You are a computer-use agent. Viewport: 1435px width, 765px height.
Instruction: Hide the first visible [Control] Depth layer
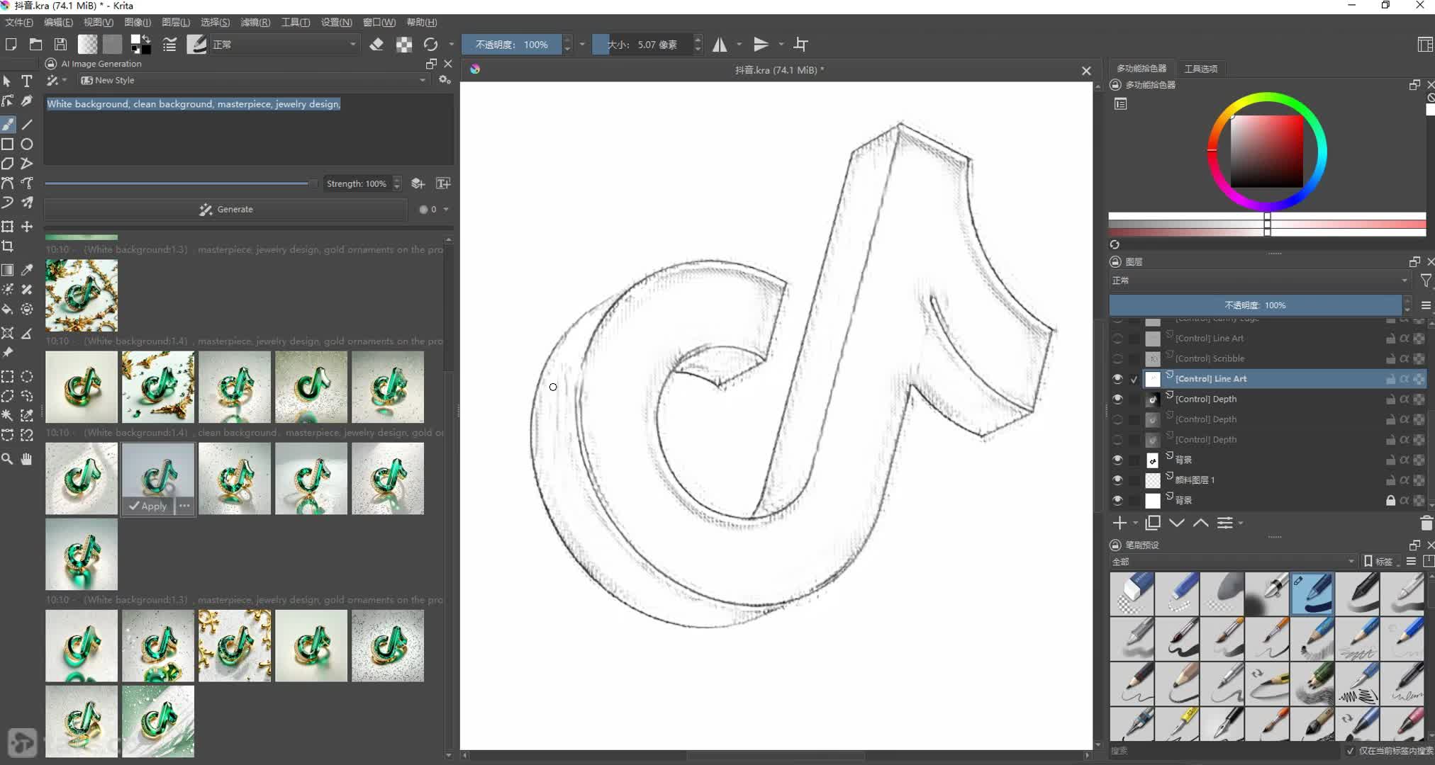pyautogui.click(x=1117, y=399)
